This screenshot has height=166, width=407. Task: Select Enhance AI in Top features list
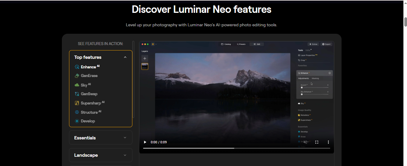[87, 67]
